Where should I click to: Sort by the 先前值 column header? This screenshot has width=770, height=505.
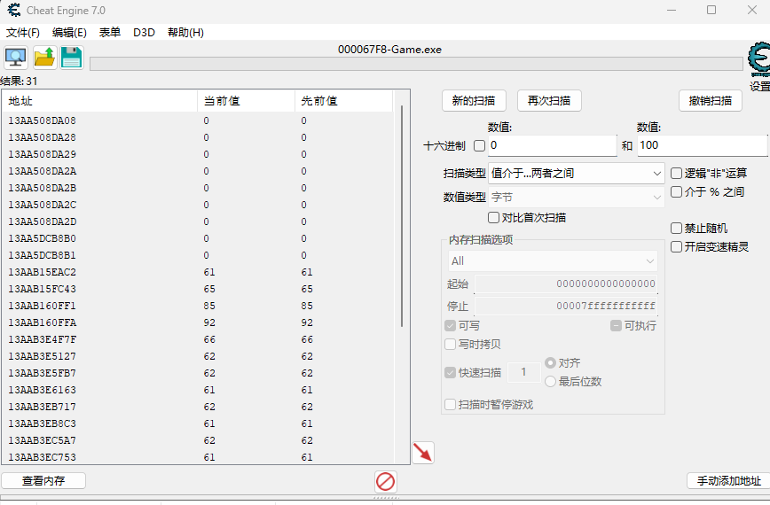pyautogui.click(x=344, y=101)
